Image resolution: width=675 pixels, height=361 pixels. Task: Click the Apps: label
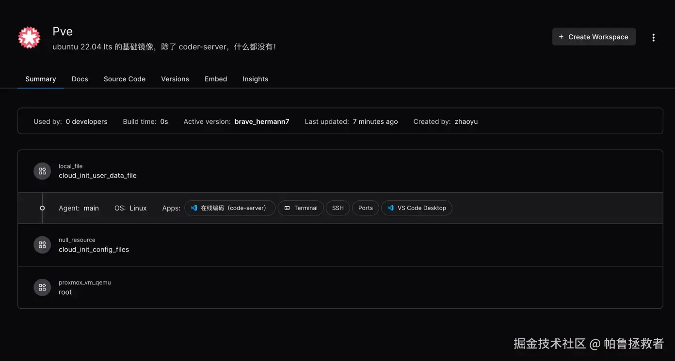171,208
